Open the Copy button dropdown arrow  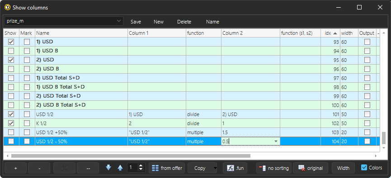[215, 168]
